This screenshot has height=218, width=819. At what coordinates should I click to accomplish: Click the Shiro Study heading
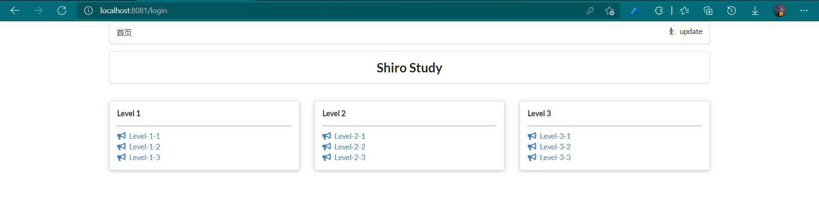[x=409, y=68]
